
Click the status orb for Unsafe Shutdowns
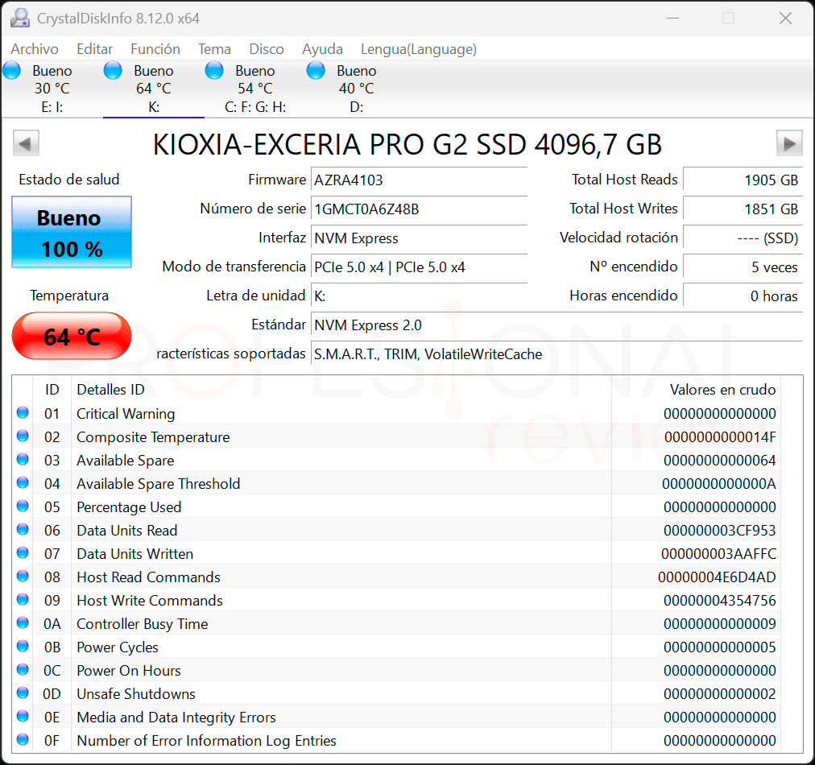[x=23, y=693]
